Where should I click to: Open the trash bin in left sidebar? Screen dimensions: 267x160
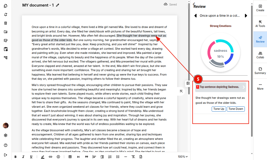click(x=6, y=23)
